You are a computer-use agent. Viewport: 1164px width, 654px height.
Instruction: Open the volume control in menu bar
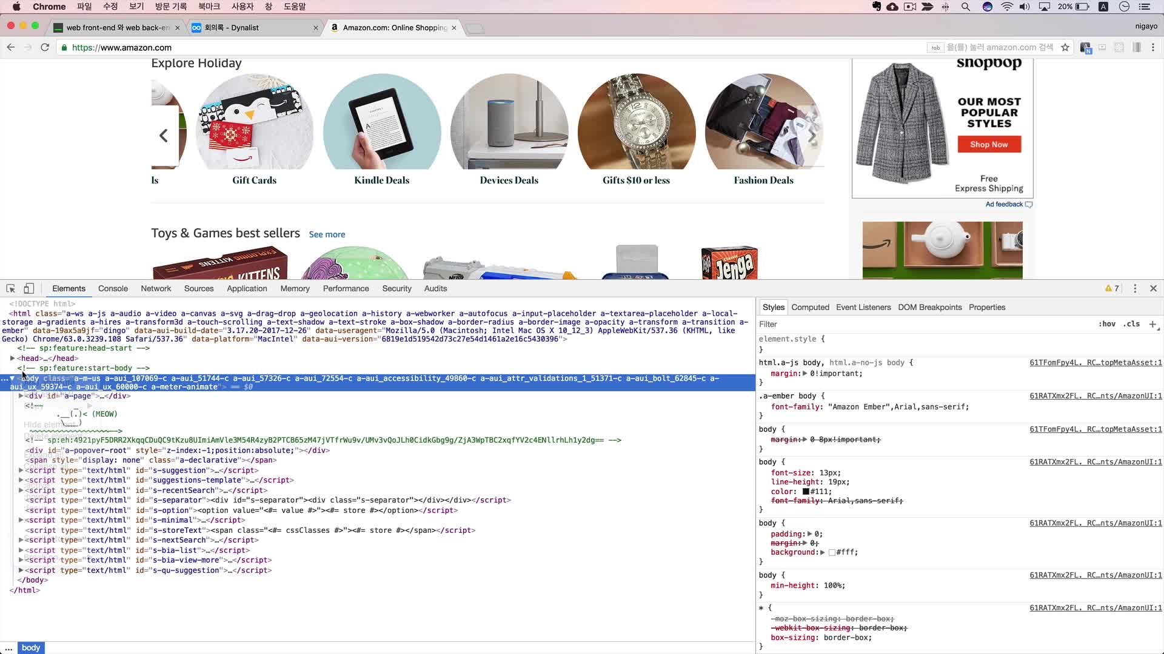pyautogui.click(x=1025, y=7)
